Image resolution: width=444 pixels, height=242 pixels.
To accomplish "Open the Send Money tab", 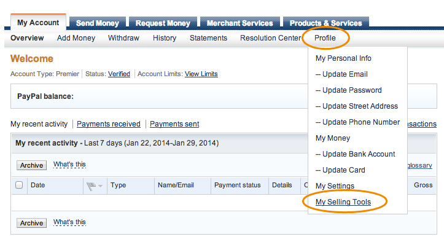I will click(98, 23).
